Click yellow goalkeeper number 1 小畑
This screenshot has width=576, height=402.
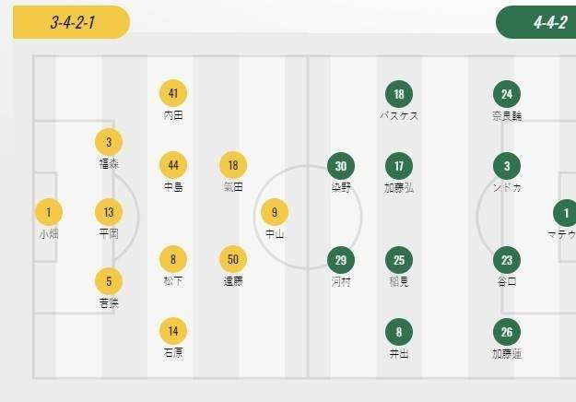[x=48, y=213]
